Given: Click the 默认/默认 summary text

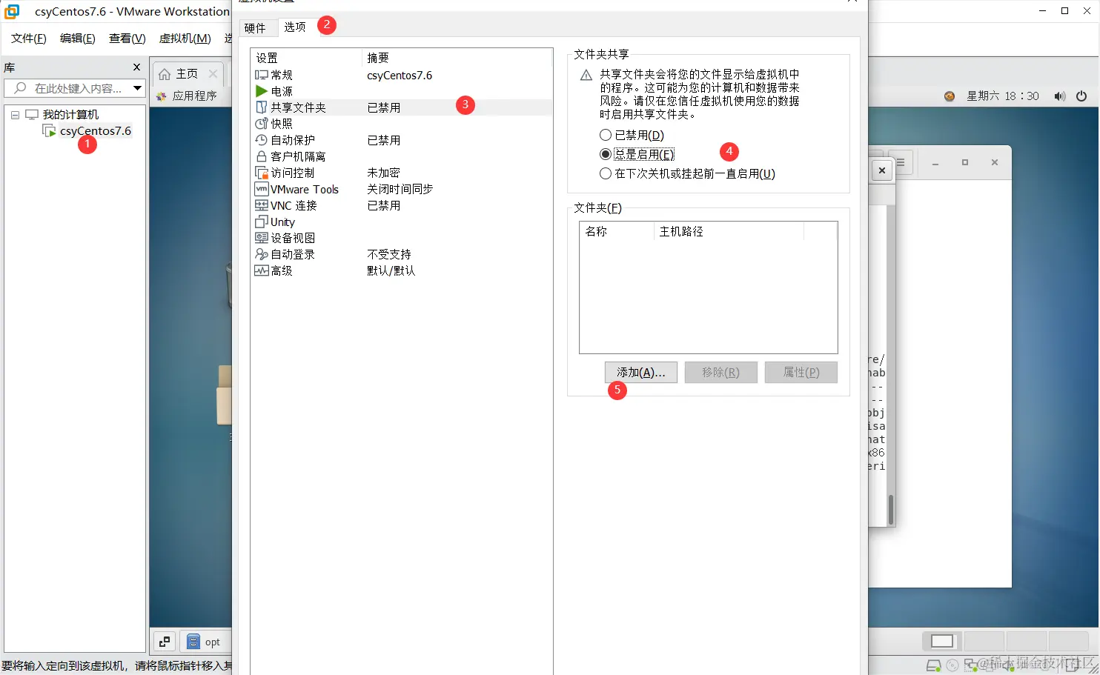Looking at the screenshot, I should click(x=391, y=270).
